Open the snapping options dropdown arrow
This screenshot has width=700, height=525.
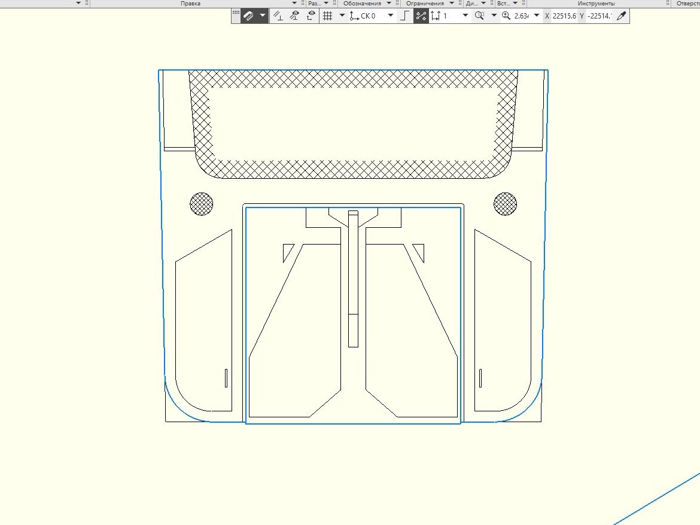pyautogui.click(x=263, y=16)
